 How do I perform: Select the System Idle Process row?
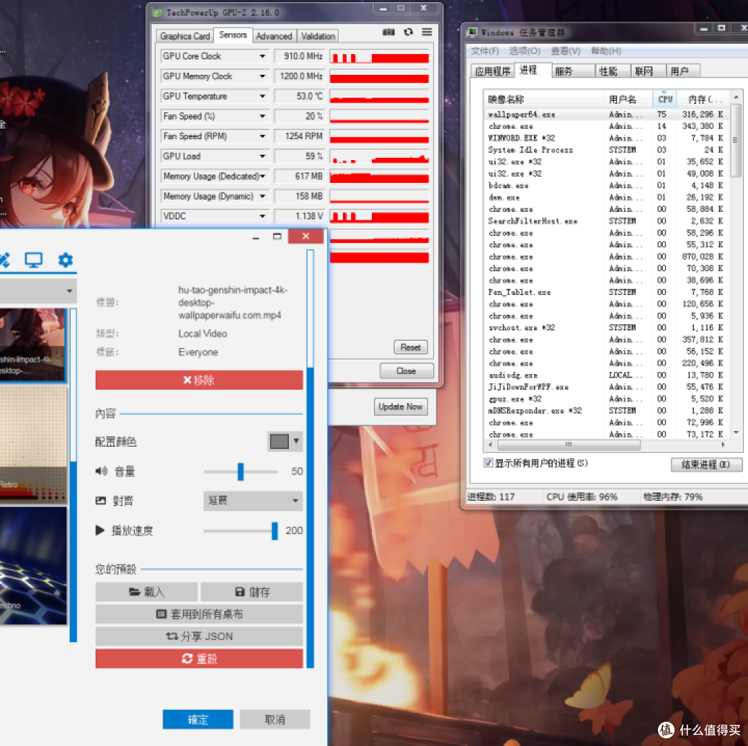tap(606, 150)
